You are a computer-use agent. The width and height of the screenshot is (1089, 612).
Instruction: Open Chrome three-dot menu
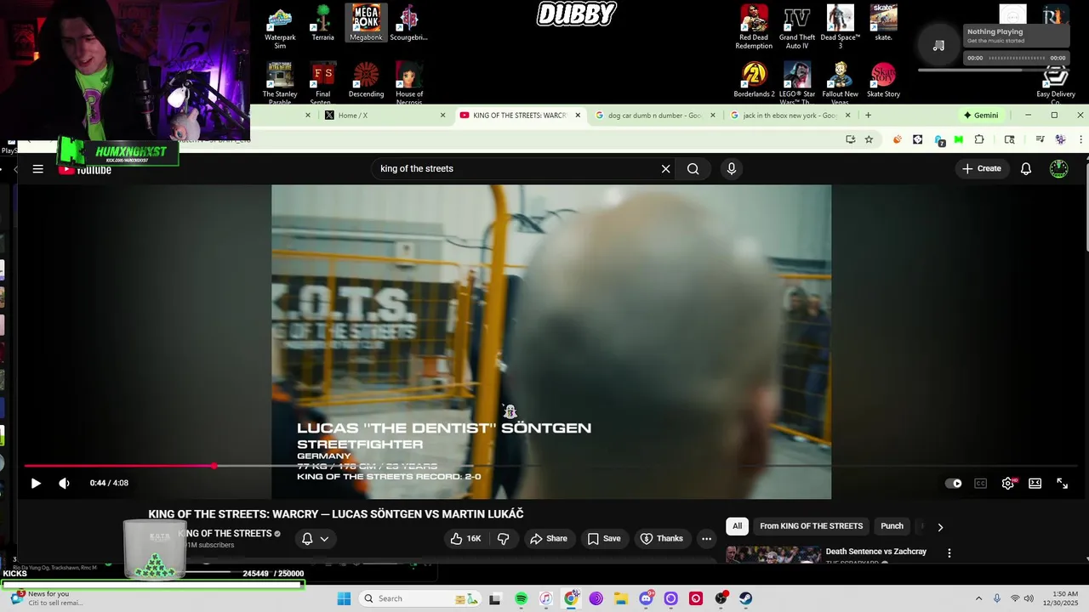coord(1080,139)
